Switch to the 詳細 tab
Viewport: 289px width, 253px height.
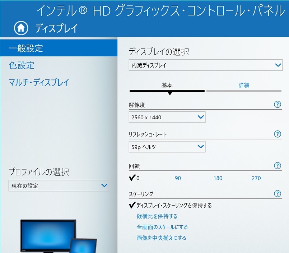point(244,87)
